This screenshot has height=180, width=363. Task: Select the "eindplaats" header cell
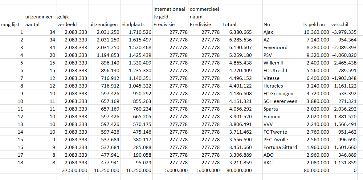coord(136,17)
